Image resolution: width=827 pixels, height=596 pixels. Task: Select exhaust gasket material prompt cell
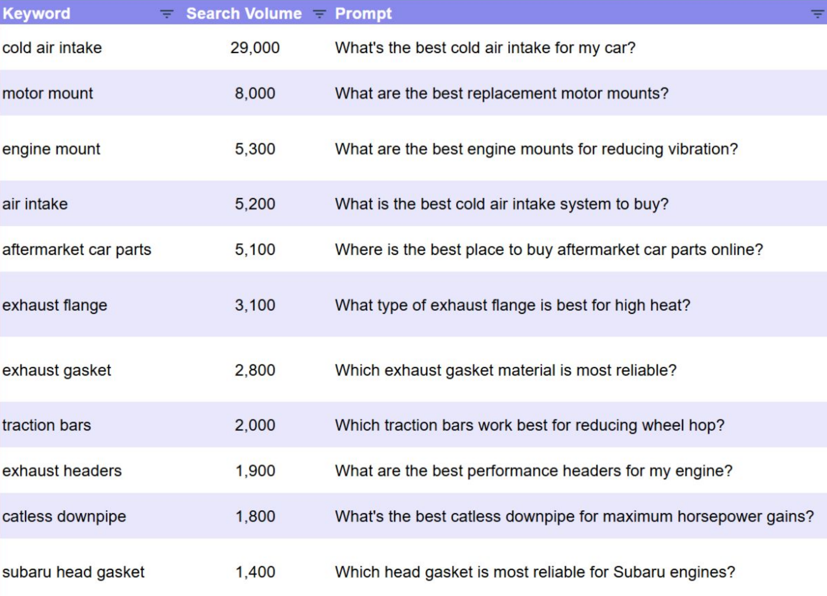[x=505, y=370]
